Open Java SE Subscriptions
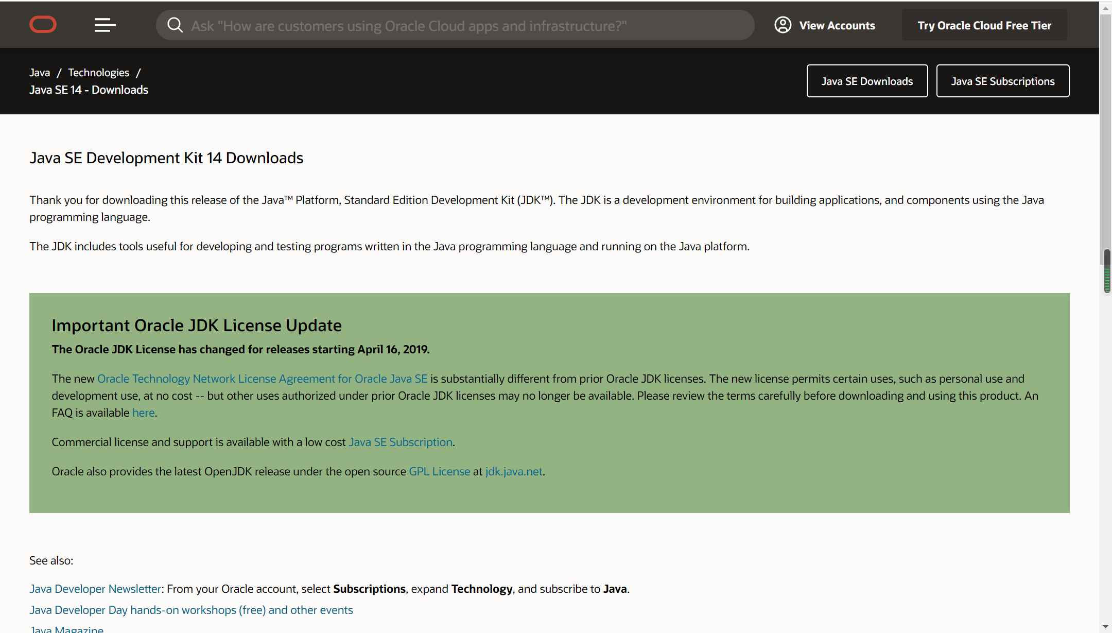Screen dimensions: 1112x633 click(x=1002, y=80)
